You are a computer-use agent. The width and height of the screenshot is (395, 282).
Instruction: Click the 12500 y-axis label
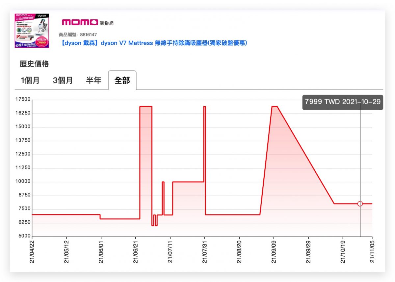point(23,154)
